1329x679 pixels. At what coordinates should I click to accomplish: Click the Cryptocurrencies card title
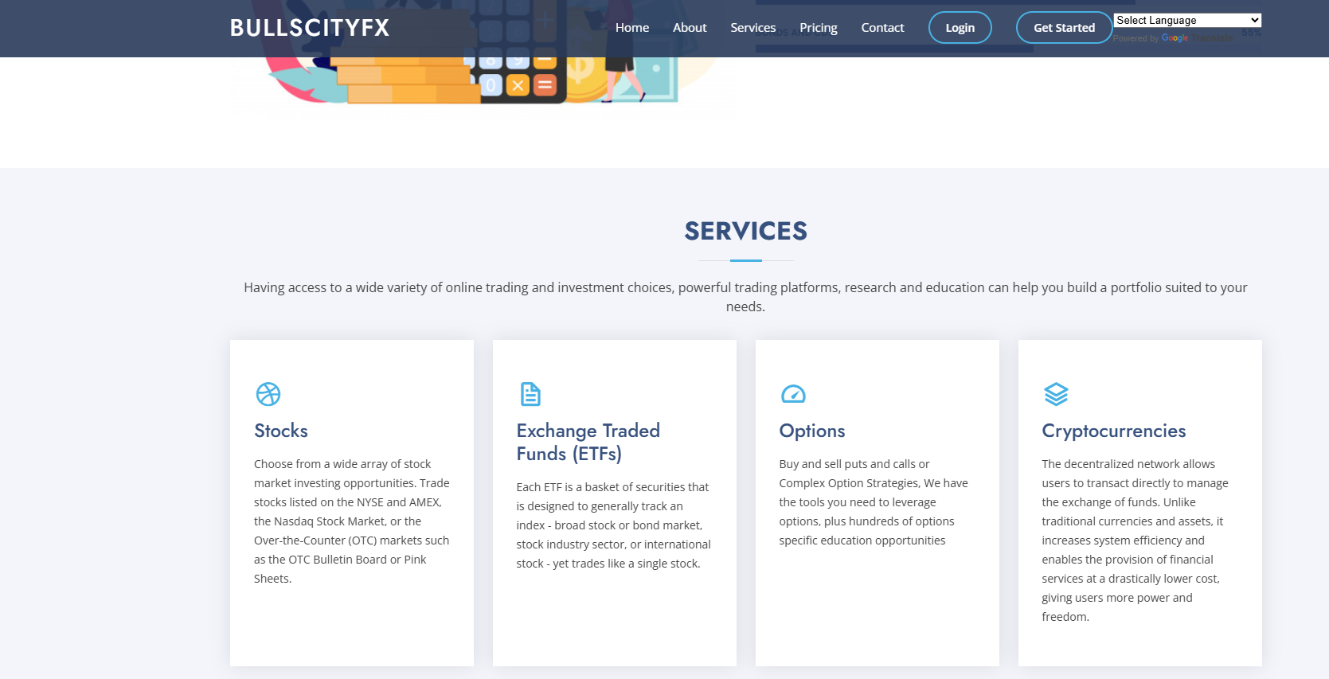pos(1113,431)
